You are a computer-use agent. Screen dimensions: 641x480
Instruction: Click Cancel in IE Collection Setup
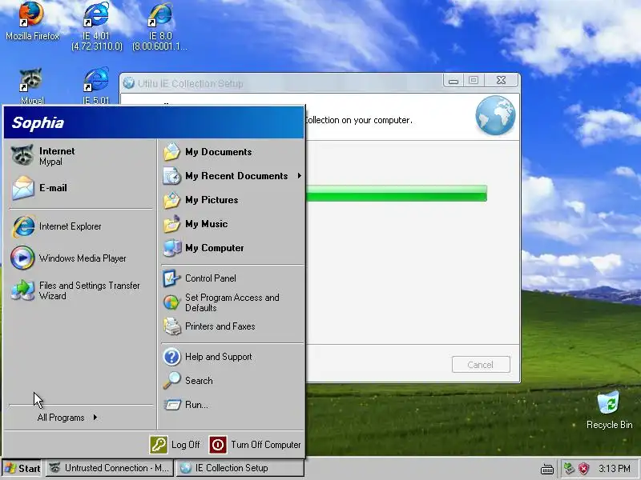pos(481,365)
